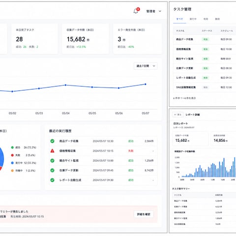Click the 毎日 12:00 schedule cell
Screen dimensions: 236x236
(226, 88)
